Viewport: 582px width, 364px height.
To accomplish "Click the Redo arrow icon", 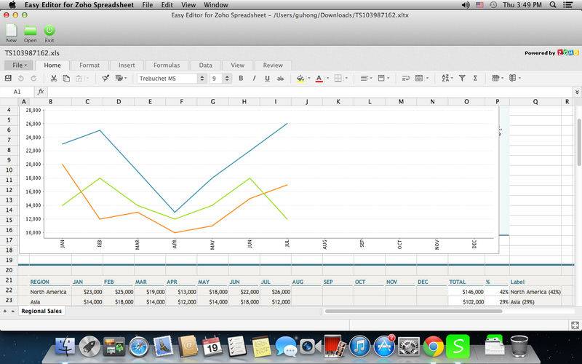I will [33, 78].
